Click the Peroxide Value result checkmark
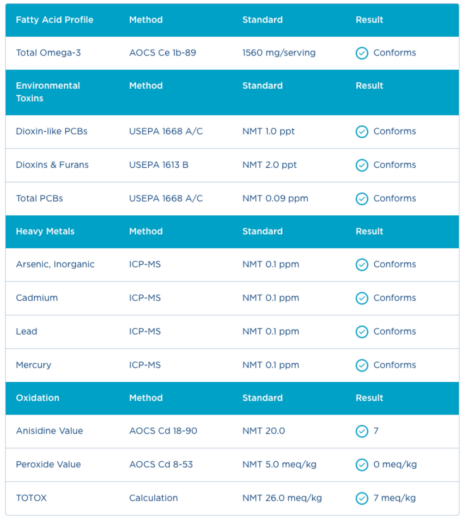 click(362, 465)
